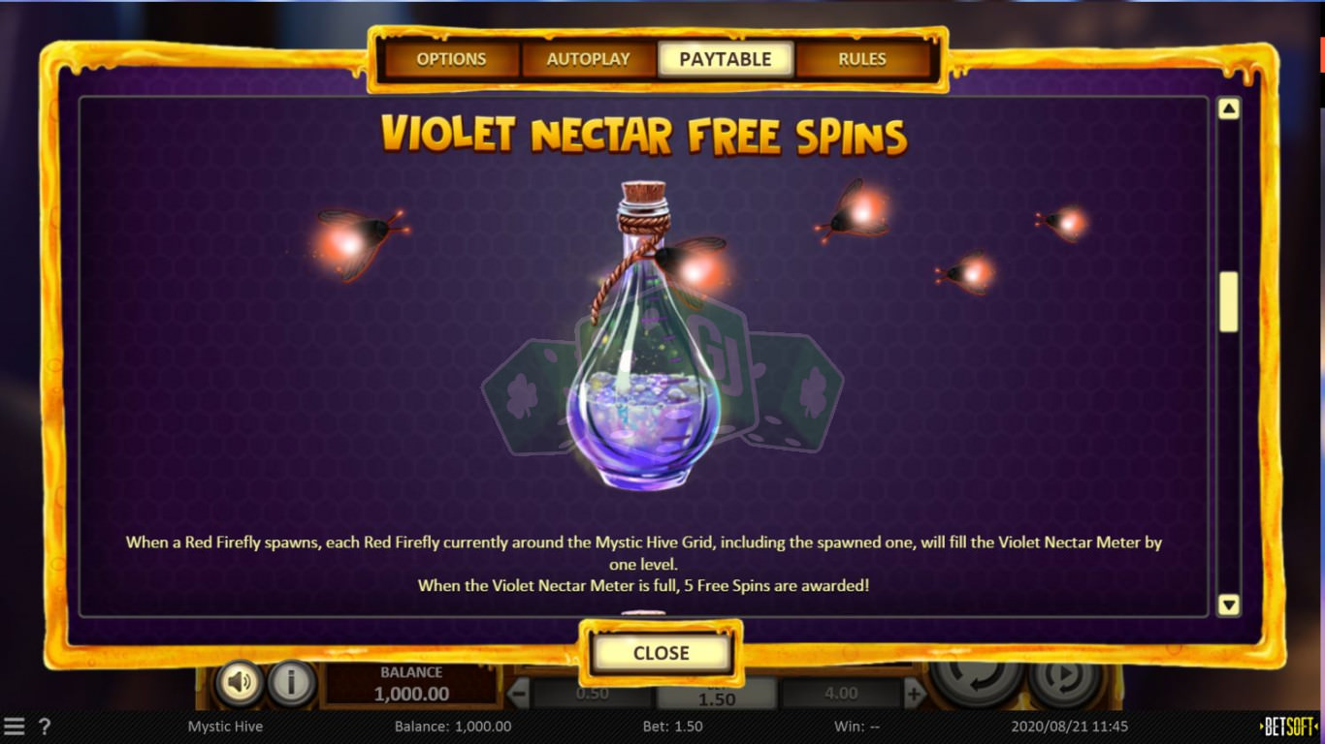Open the Rules tab

click(862, 59)
